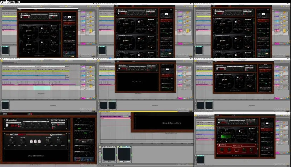This screenshot has height=167, width=291.
Task: Open the Edit menu in Devil-Loc frame
Action: 201,113
